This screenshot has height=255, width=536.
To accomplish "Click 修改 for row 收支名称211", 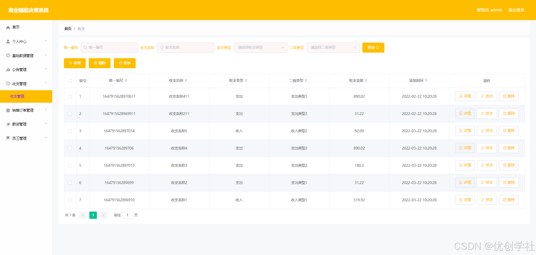I will pyautogui.click(x=487, y=114).
